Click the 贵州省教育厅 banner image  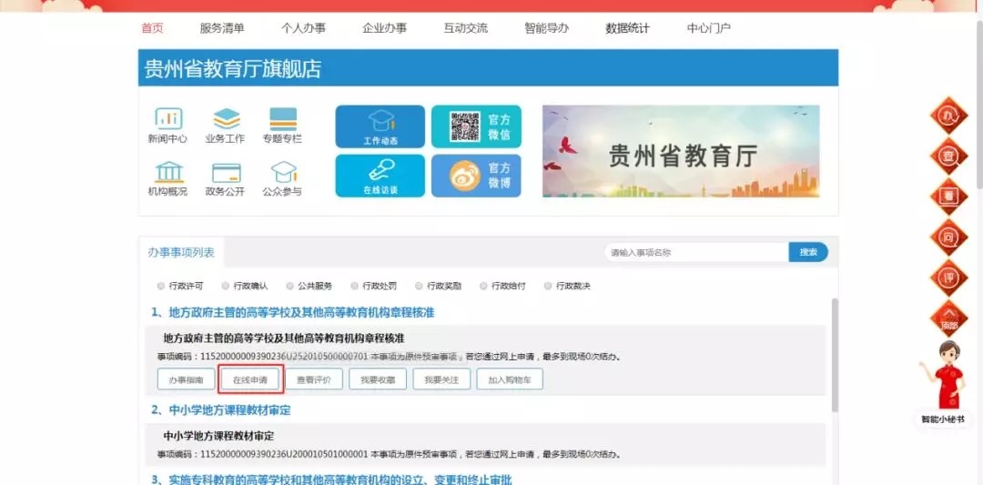(x=681, y=151)
